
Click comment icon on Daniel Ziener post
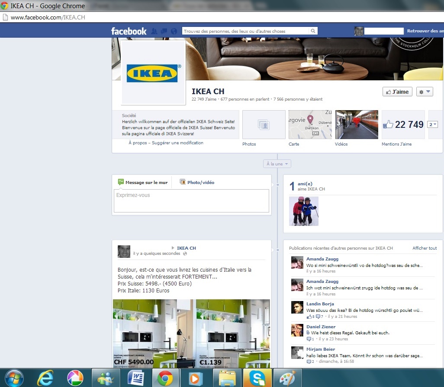click(x=309, y=339)
